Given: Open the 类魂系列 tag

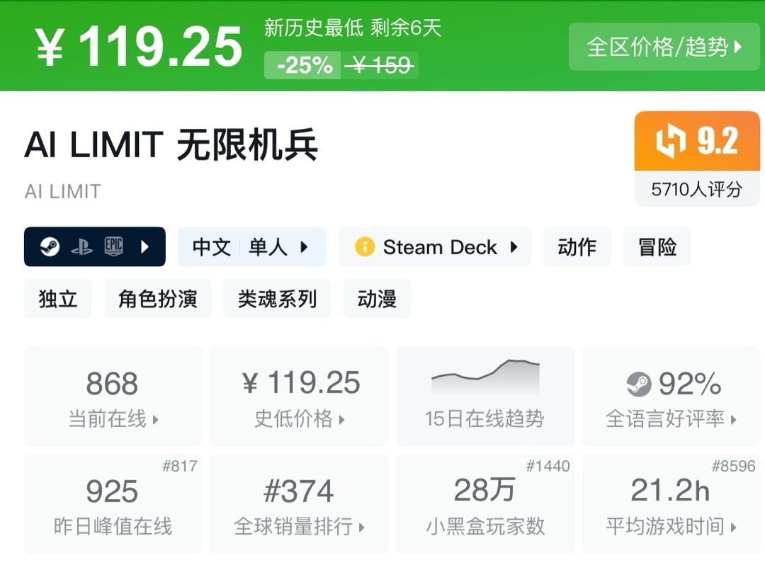Looking at the screenshot, I should pyautogui.click(x=277, y=299).
